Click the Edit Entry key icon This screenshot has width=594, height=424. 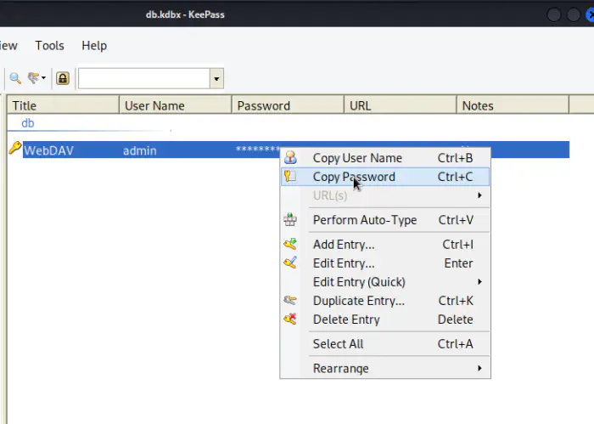point(291,263)
